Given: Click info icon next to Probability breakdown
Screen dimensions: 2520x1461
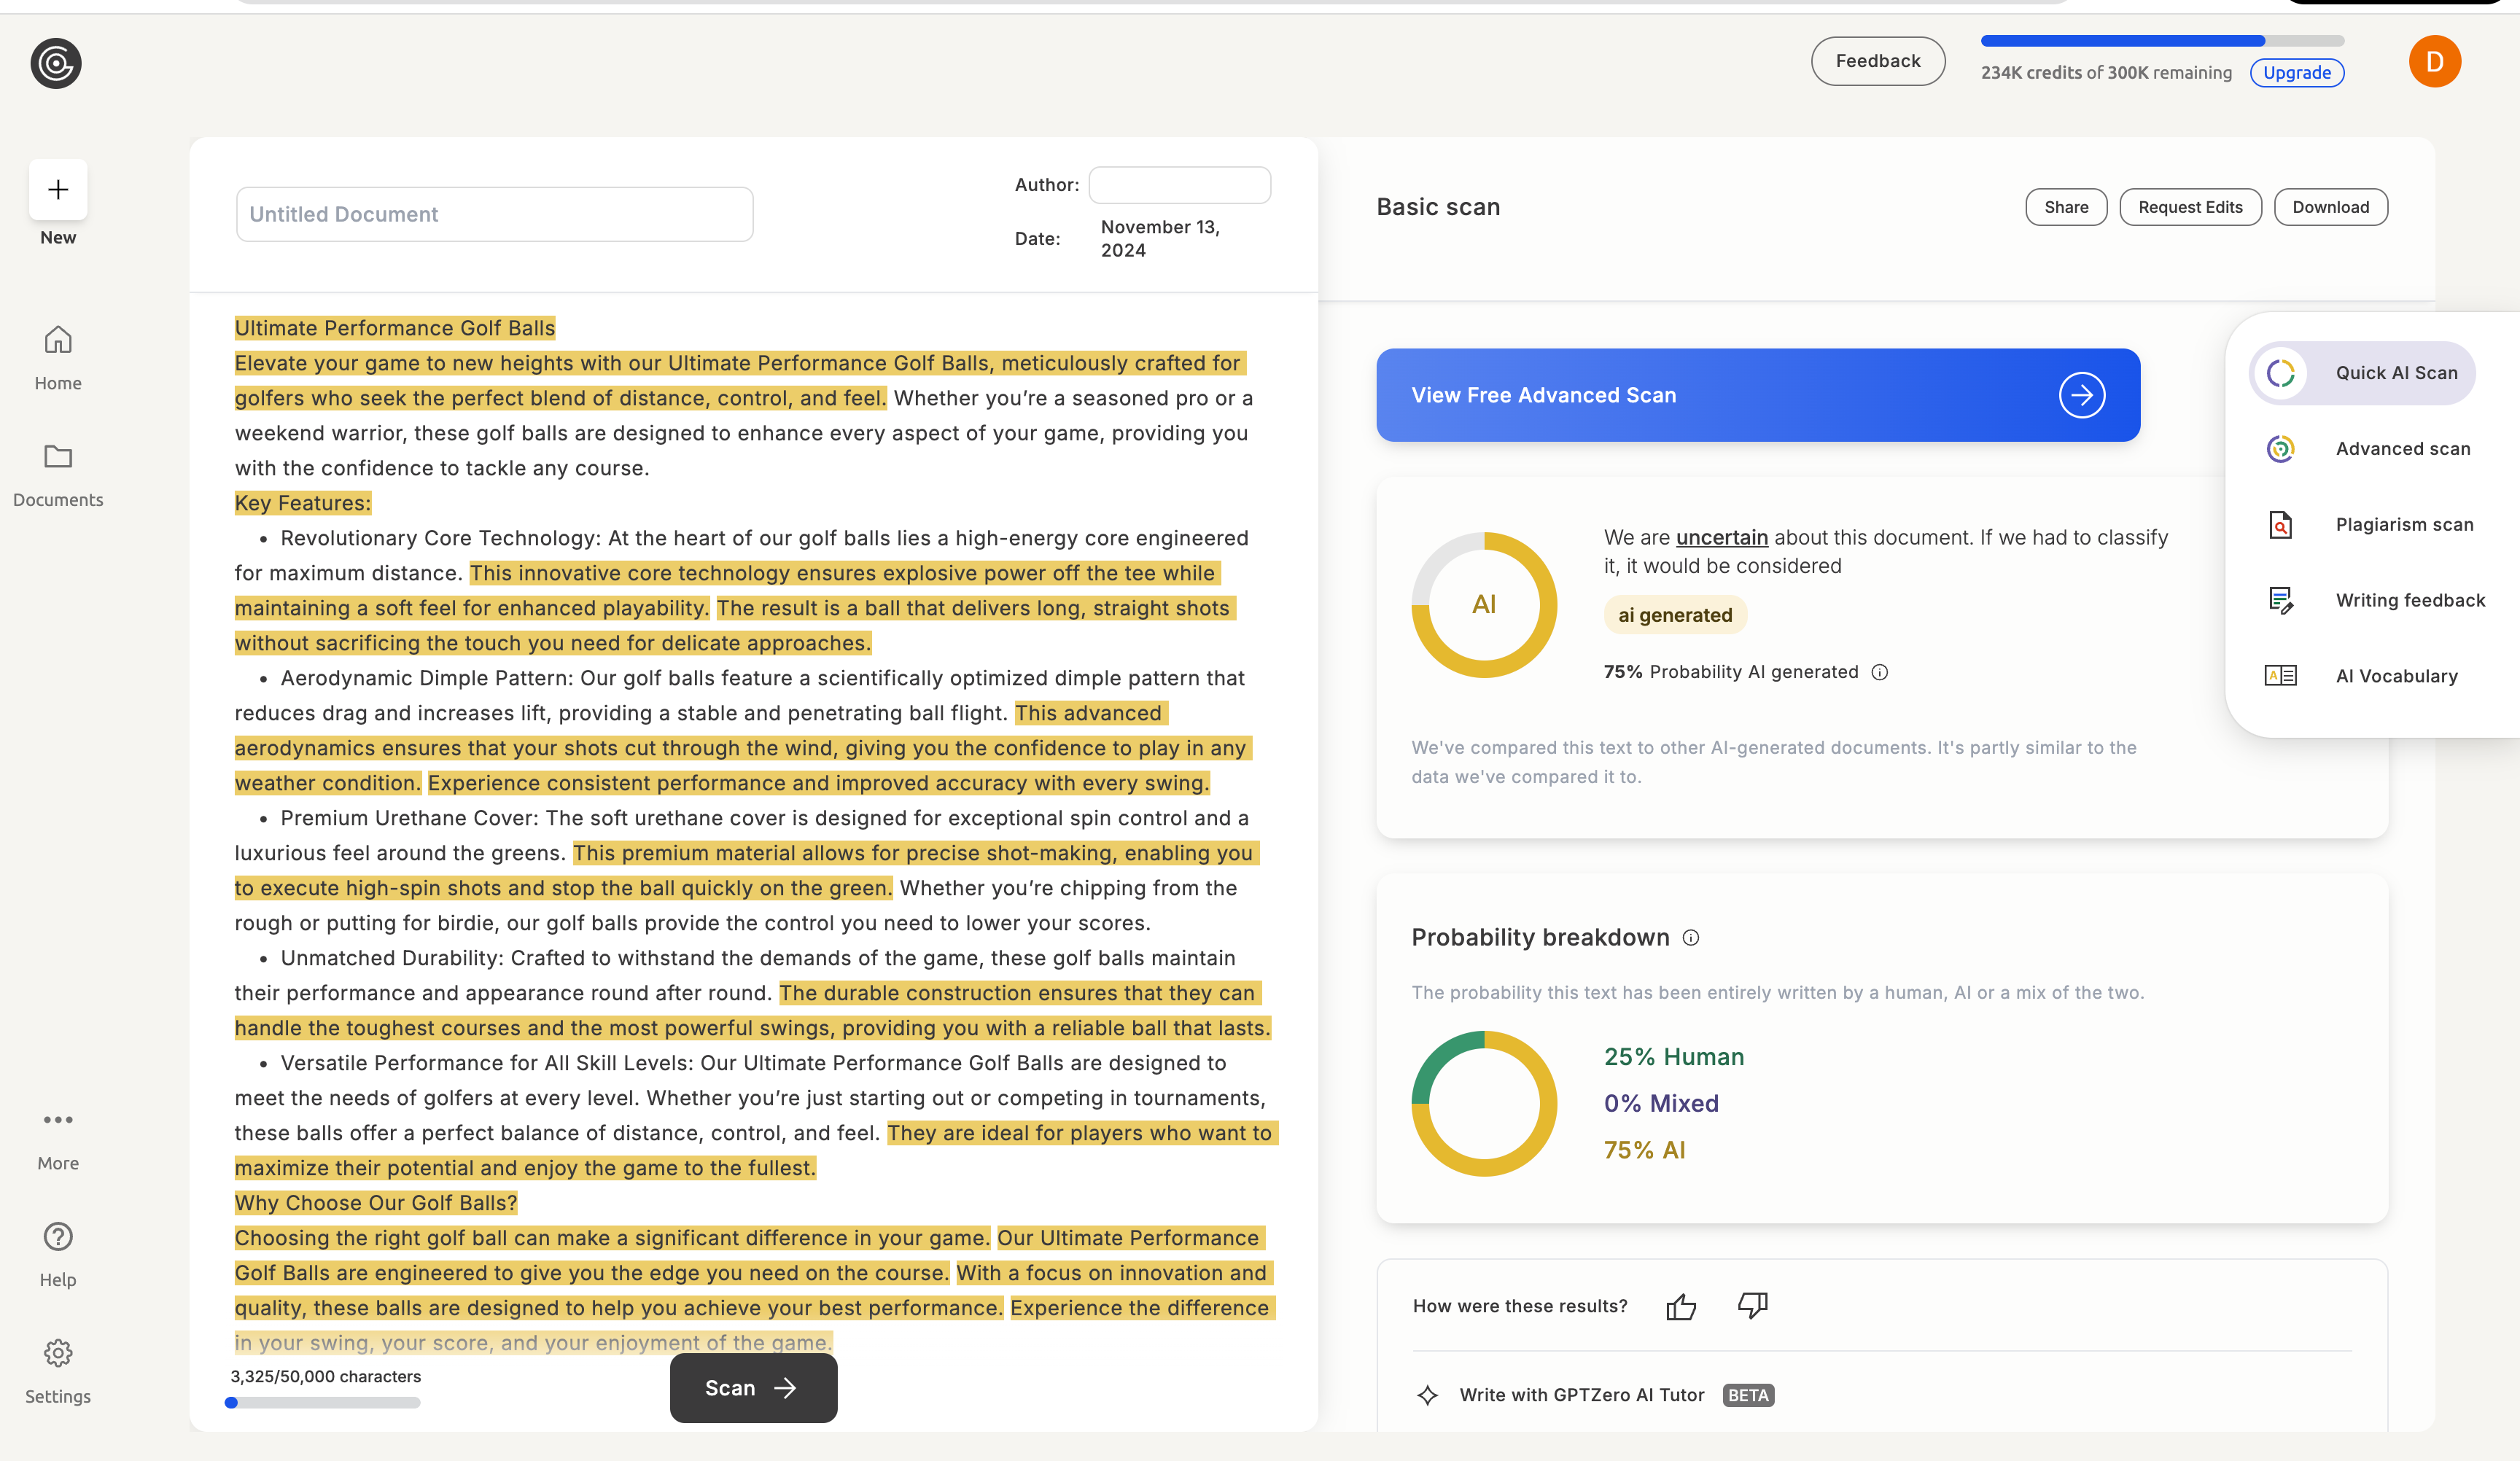Looking at the screenshot, I should point(1691,938).
